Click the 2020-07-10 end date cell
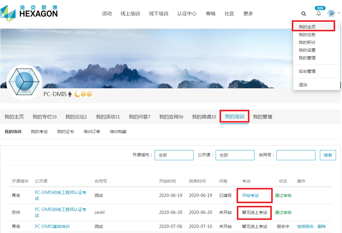The image size is (342, 233). point(200,226)
